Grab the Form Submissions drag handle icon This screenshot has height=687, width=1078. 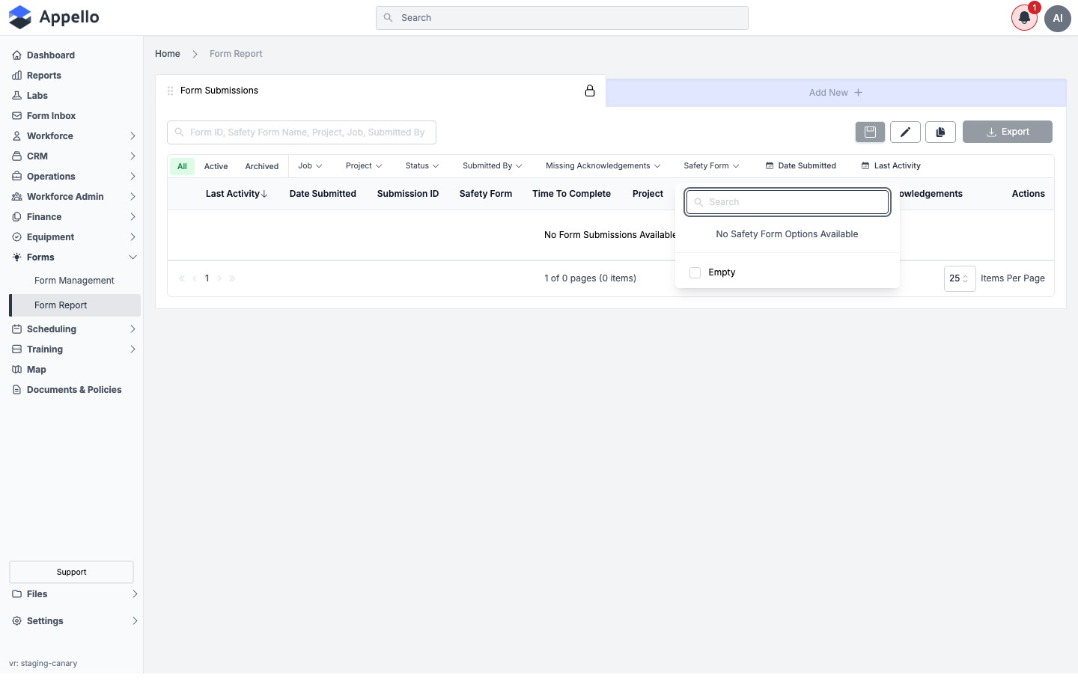coord(170,91)
